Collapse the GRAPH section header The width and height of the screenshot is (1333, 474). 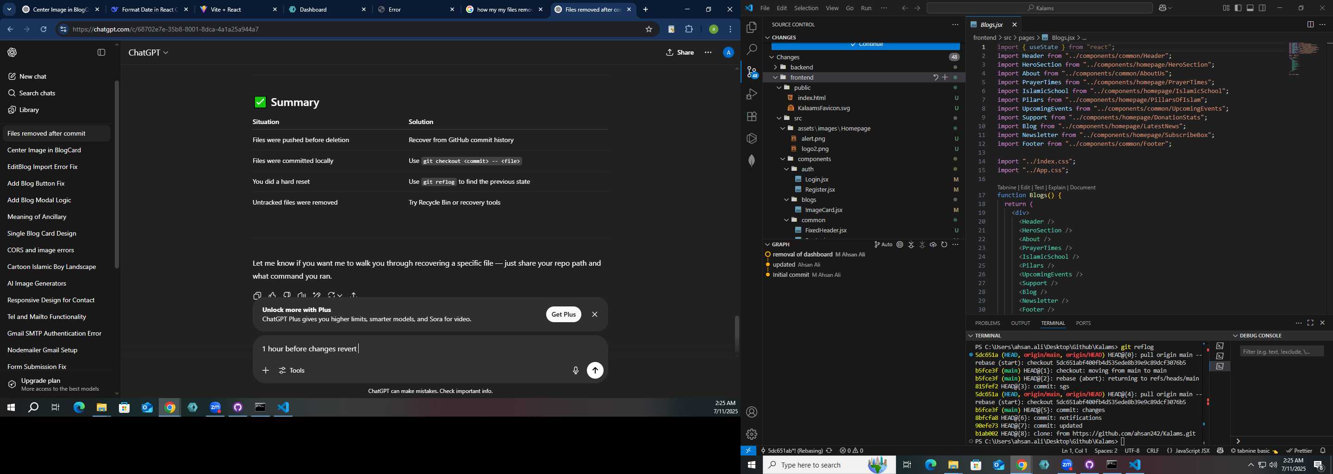click(x=780, y=244)
